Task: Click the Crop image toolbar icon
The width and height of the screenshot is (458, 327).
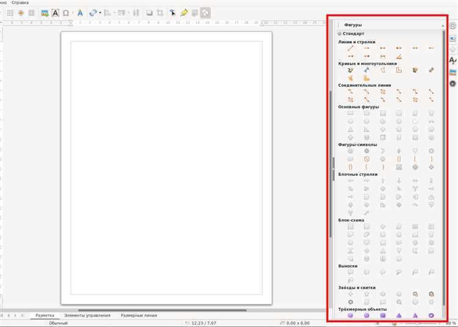Action: 160,13
